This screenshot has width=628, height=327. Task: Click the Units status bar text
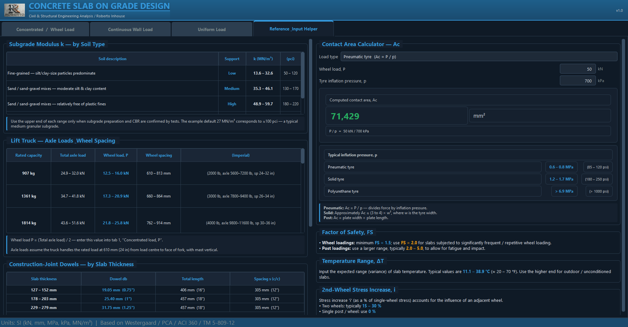click(118, 323)
